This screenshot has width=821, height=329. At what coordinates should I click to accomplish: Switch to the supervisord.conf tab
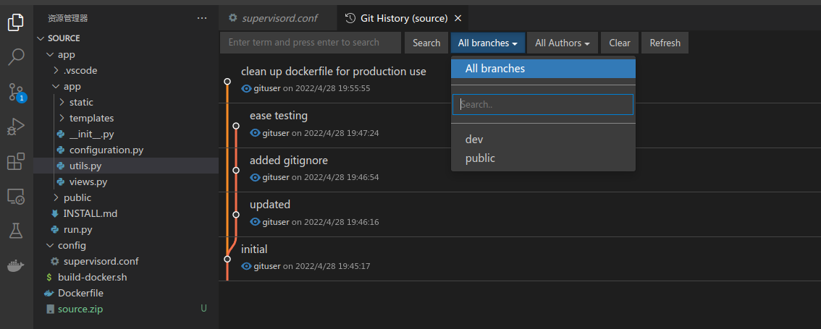279,18
